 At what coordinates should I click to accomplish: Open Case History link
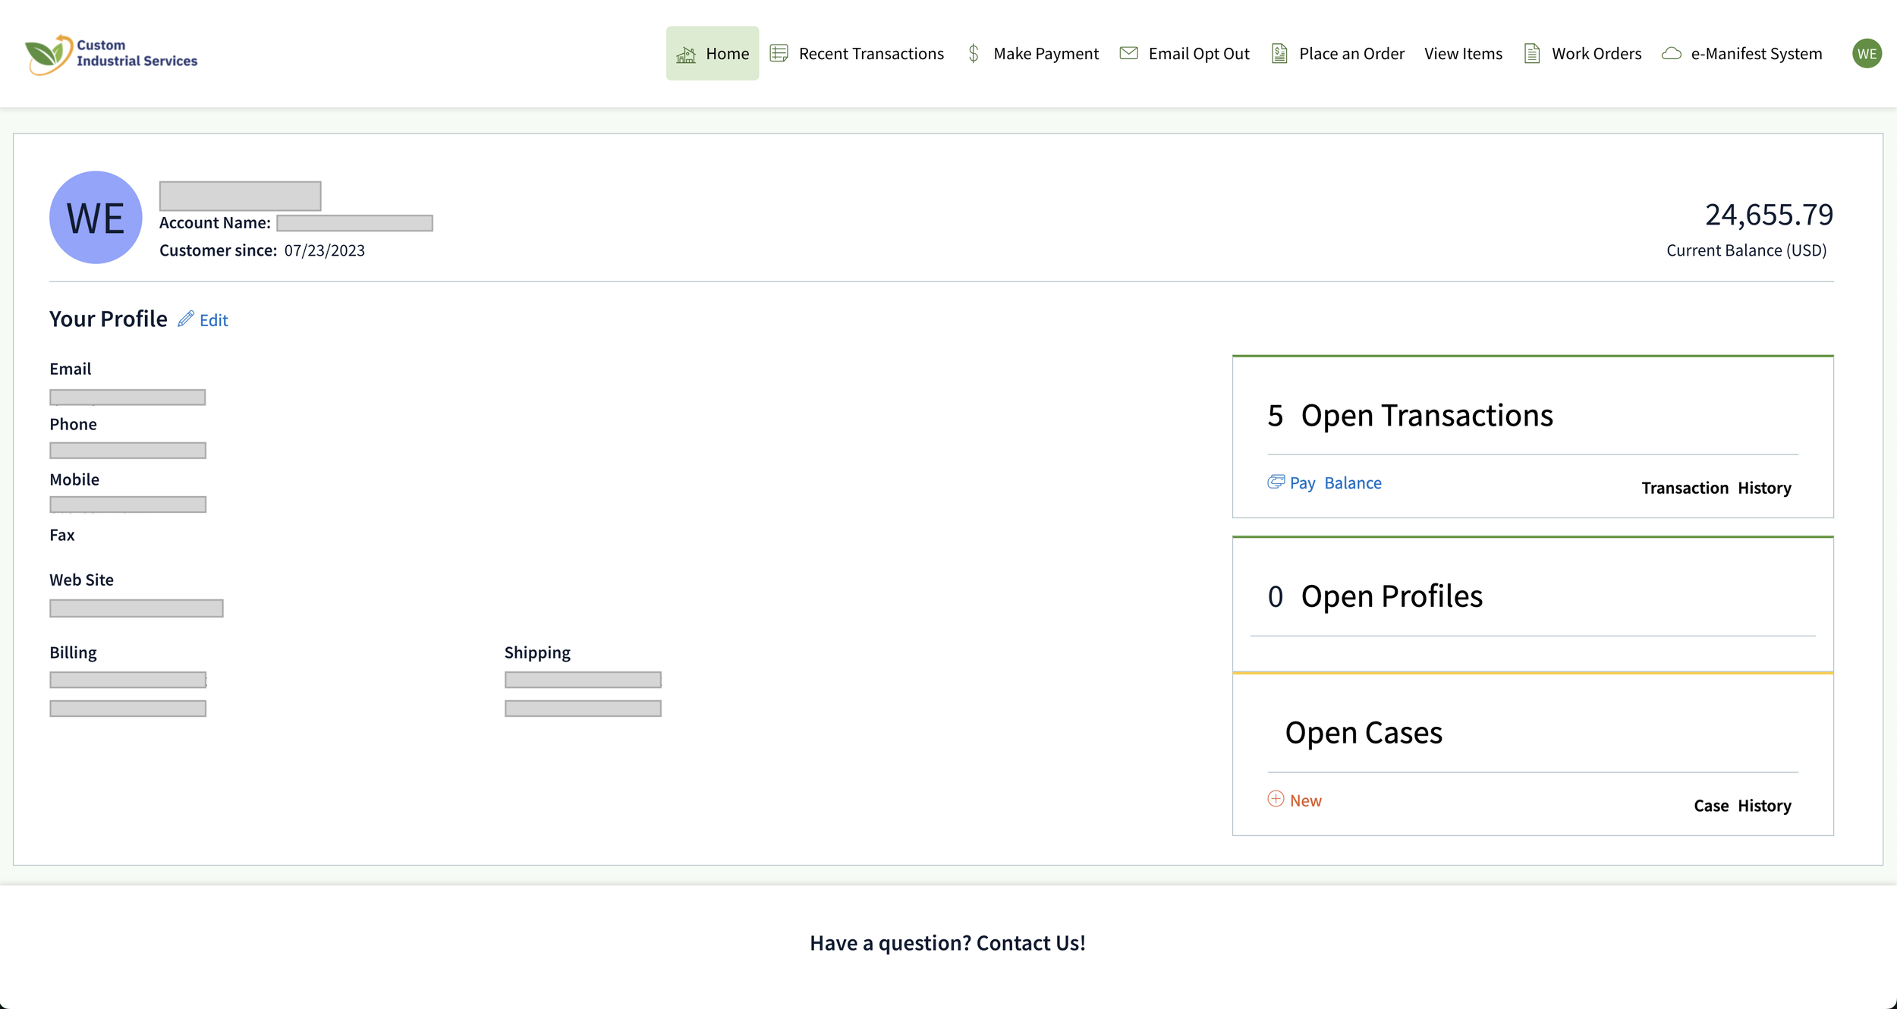point(1741,806)
